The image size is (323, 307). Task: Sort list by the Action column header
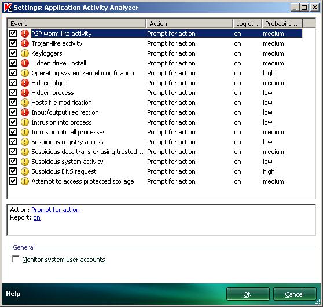pyautogui.click(x=189, y=24)
